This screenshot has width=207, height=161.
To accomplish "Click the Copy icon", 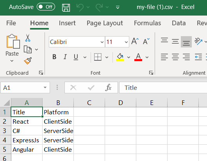I will pyautogui.click(x=28, y=49).
